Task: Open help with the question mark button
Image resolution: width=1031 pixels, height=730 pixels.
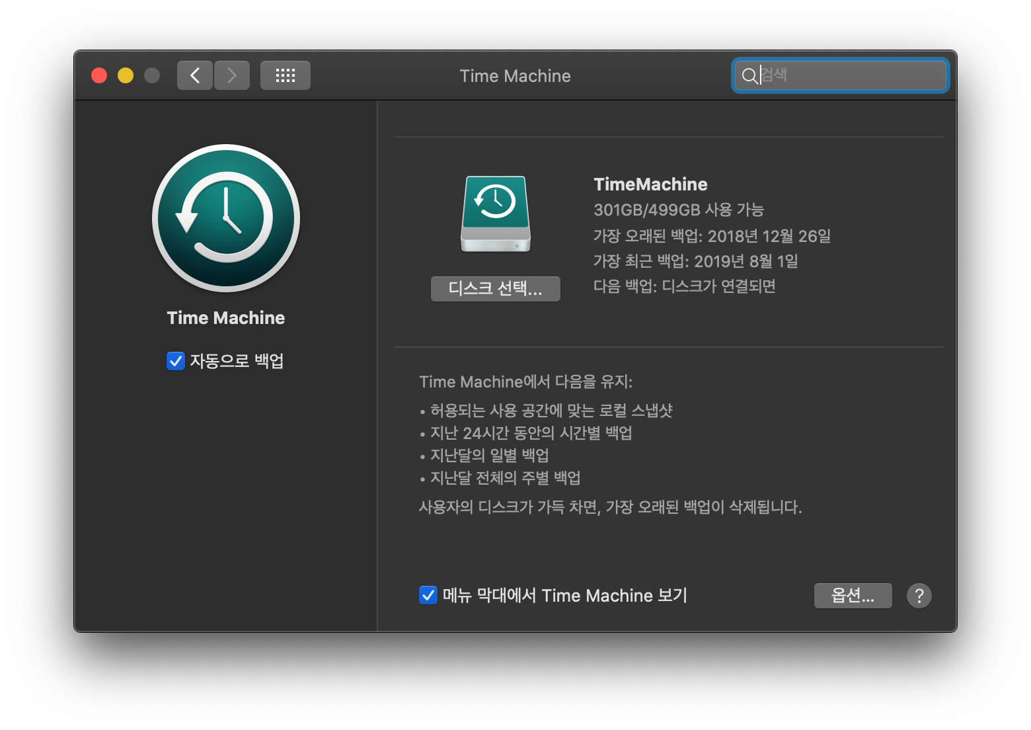Action: click(x=919, y=596)
